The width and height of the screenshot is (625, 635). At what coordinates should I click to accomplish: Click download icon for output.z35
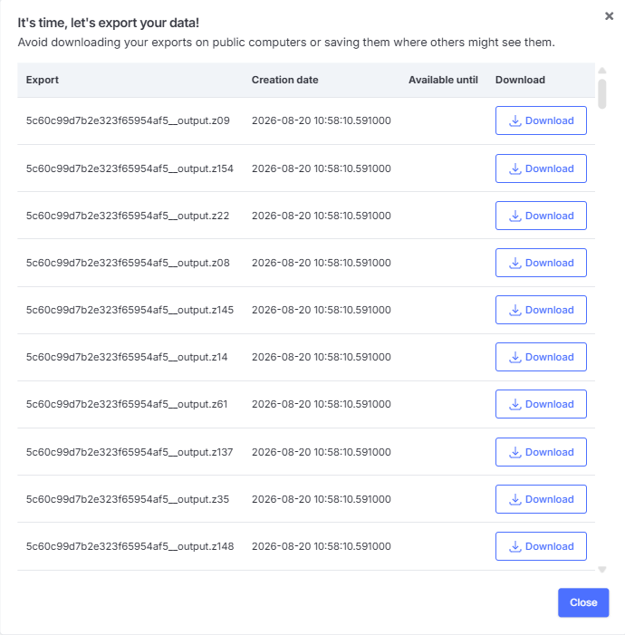tap(514, 499)
